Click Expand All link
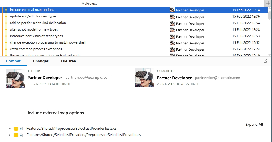The width and height of the screenshot is (272, 142). coord(254,125)
